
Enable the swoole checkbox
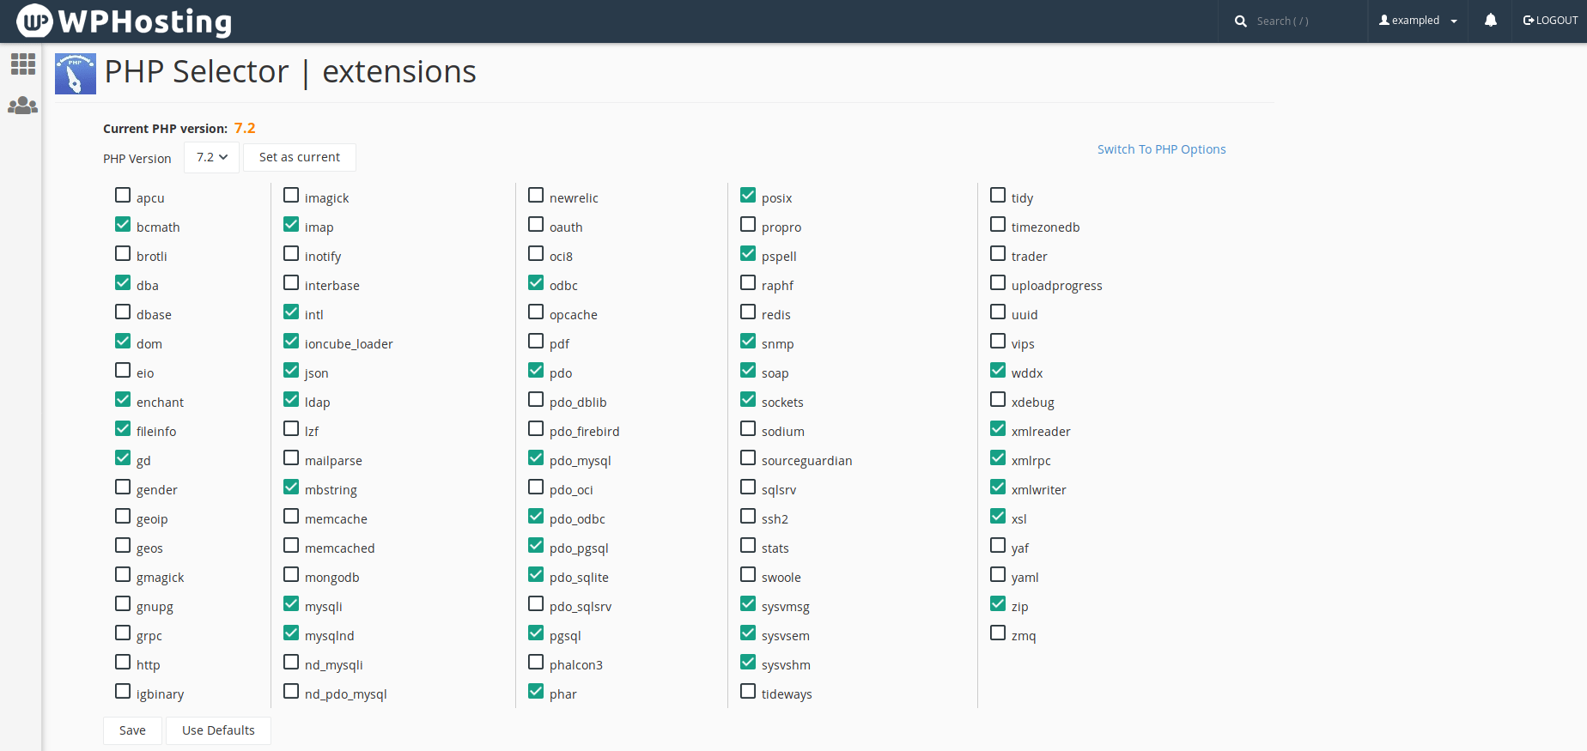tap(748, 575)
